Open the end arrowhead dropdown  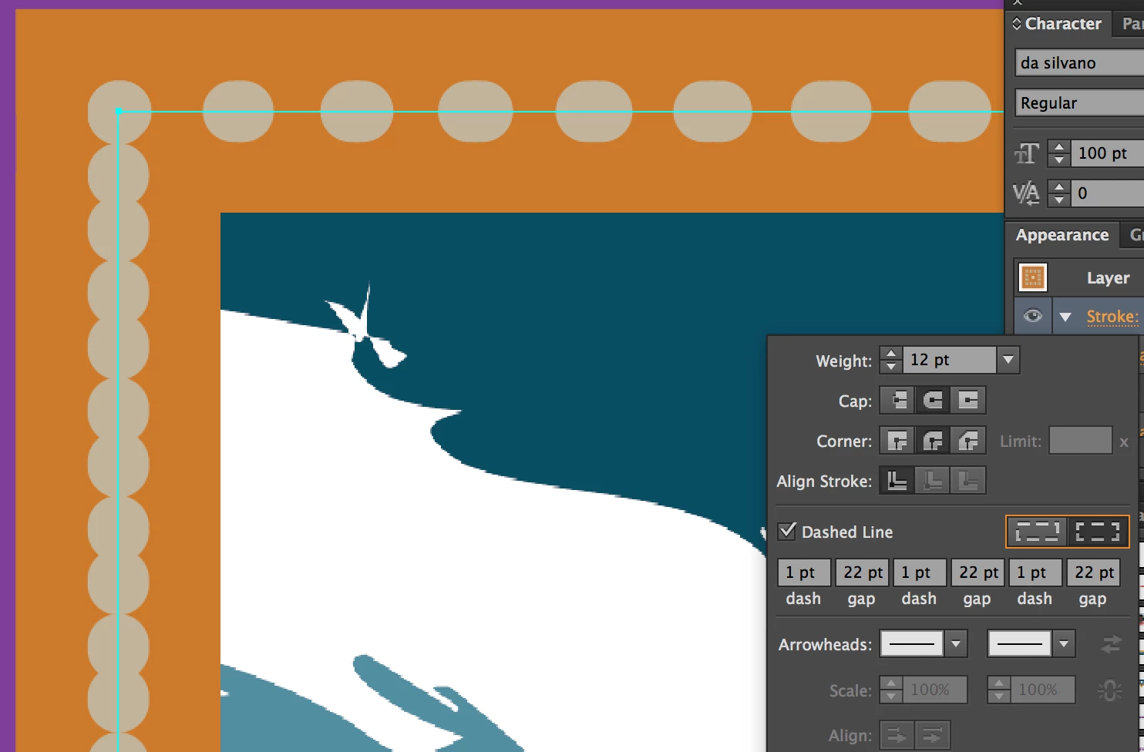click(1064, 643)
